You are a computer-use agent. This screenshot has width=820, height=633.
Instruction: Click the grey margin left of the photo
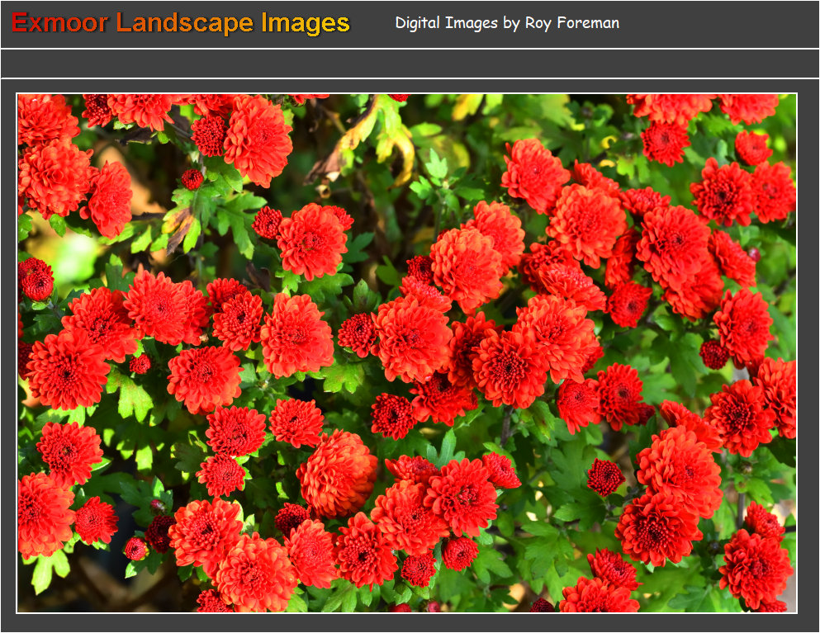8,353
